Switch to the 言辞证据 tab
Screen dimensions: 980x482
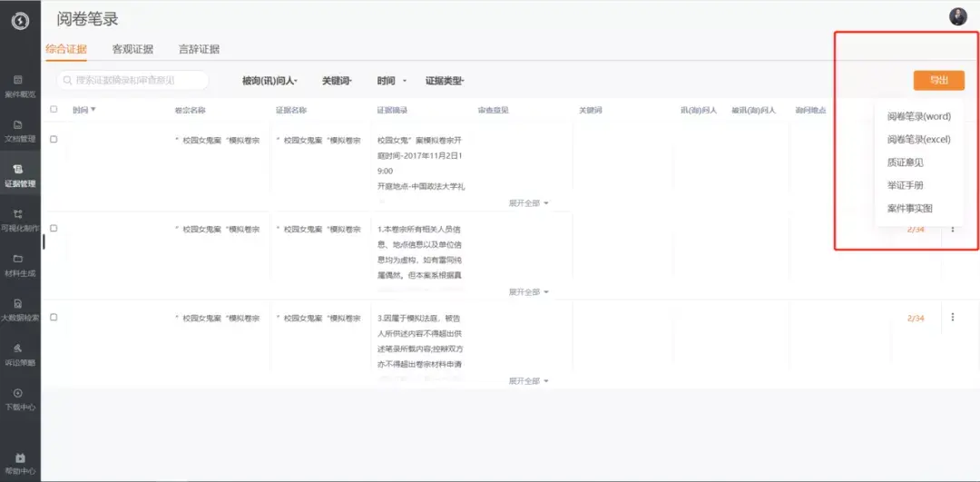(x=199, y=49)
